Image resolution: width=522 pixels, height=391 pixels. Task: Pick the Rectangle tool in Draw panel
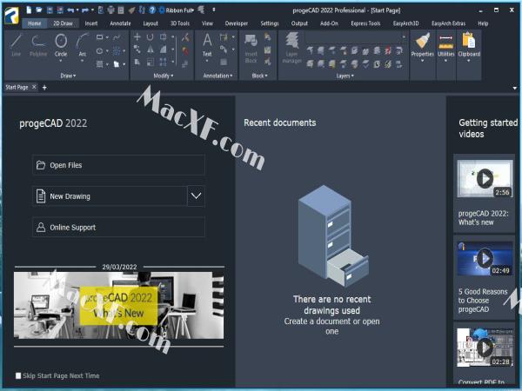[99, 37]
